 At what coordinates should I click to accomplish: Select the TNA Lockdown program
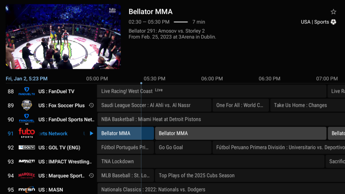click(211, 162)
